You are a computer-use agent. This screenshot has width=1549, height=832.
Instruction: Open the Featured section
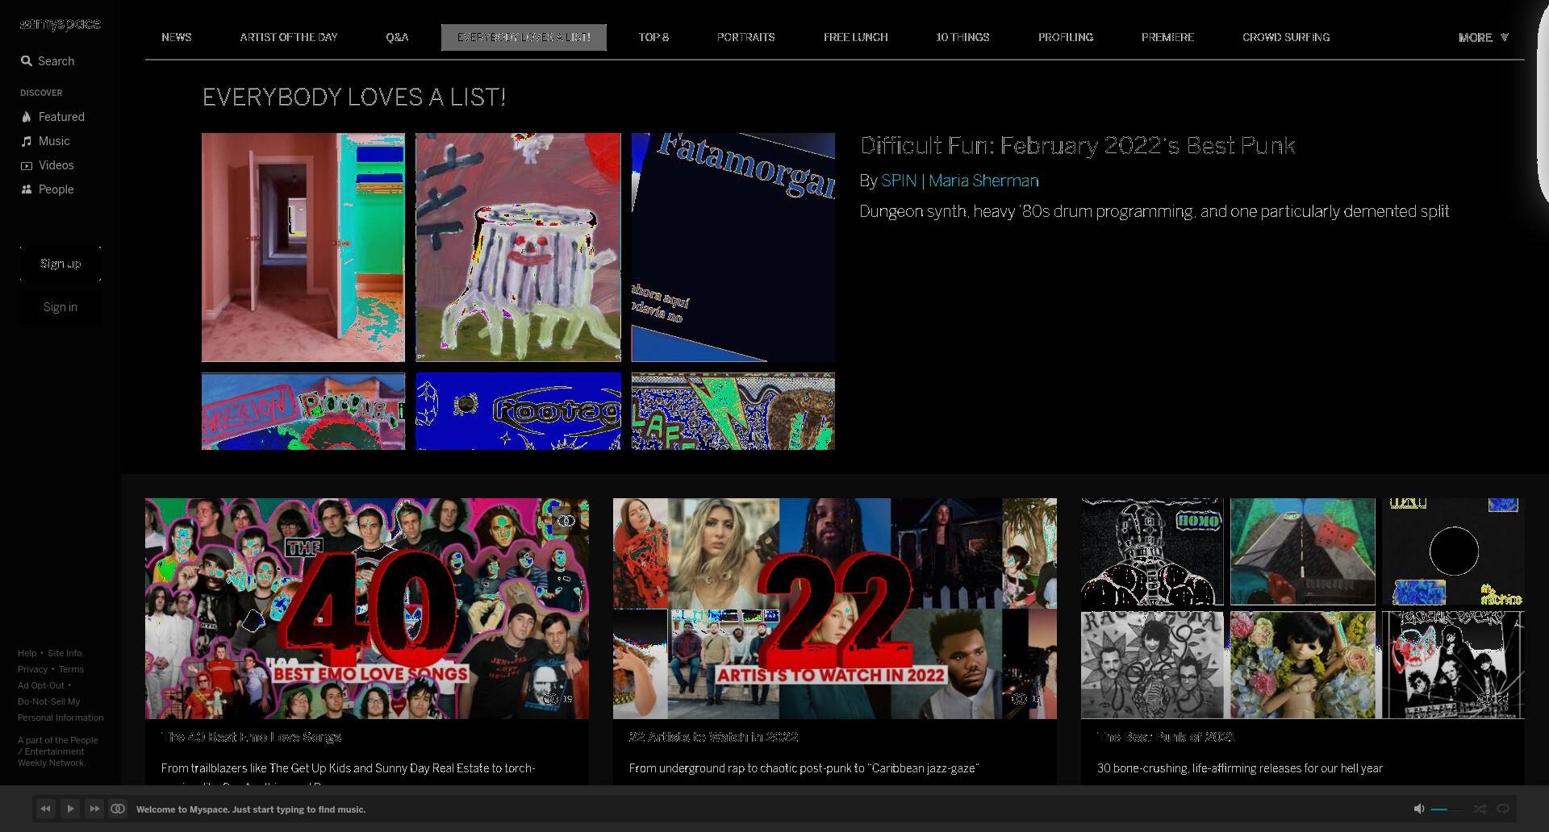coord(53,117)
